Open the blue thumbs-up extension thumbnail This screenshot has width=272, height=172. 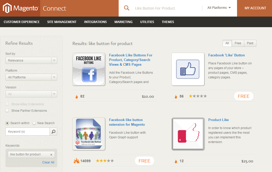click(188, 69)
